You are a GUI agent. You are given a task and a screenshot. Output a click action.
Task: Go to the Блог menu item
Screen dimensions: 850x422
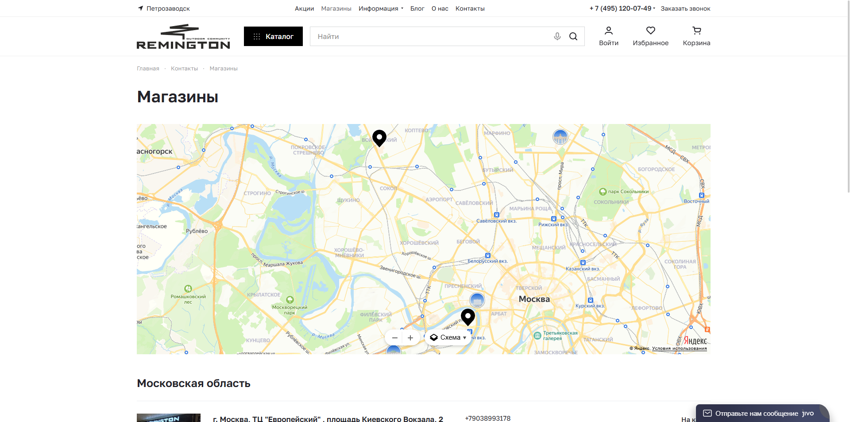click(x=417, y=8)
